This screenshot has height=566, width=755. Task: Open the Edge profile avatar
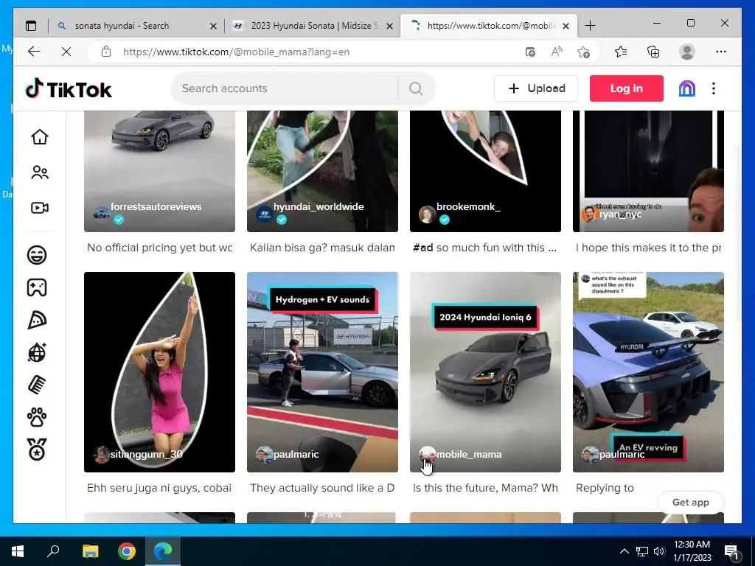[687, 52]
